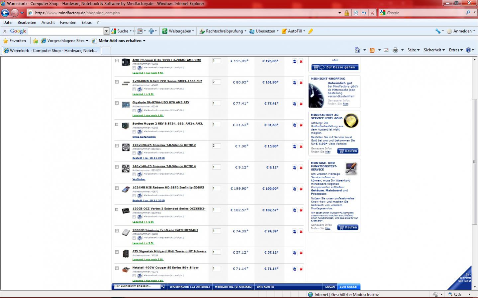
Task: Click the vertical page scrollbar
Action: (475, 162)
